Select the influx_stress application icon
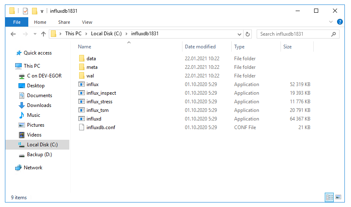The image size is (351, 207). coord(82,102)
